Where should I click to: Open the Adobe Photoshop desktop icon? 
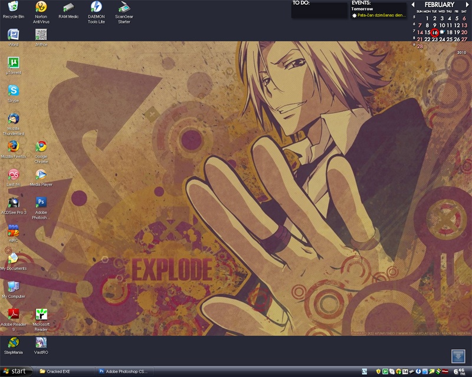(41, 208)
